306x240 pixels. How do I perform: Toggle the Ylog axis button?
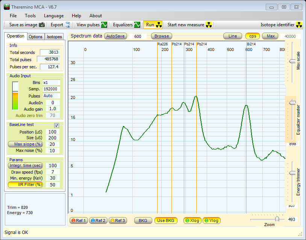click(211, 220)
